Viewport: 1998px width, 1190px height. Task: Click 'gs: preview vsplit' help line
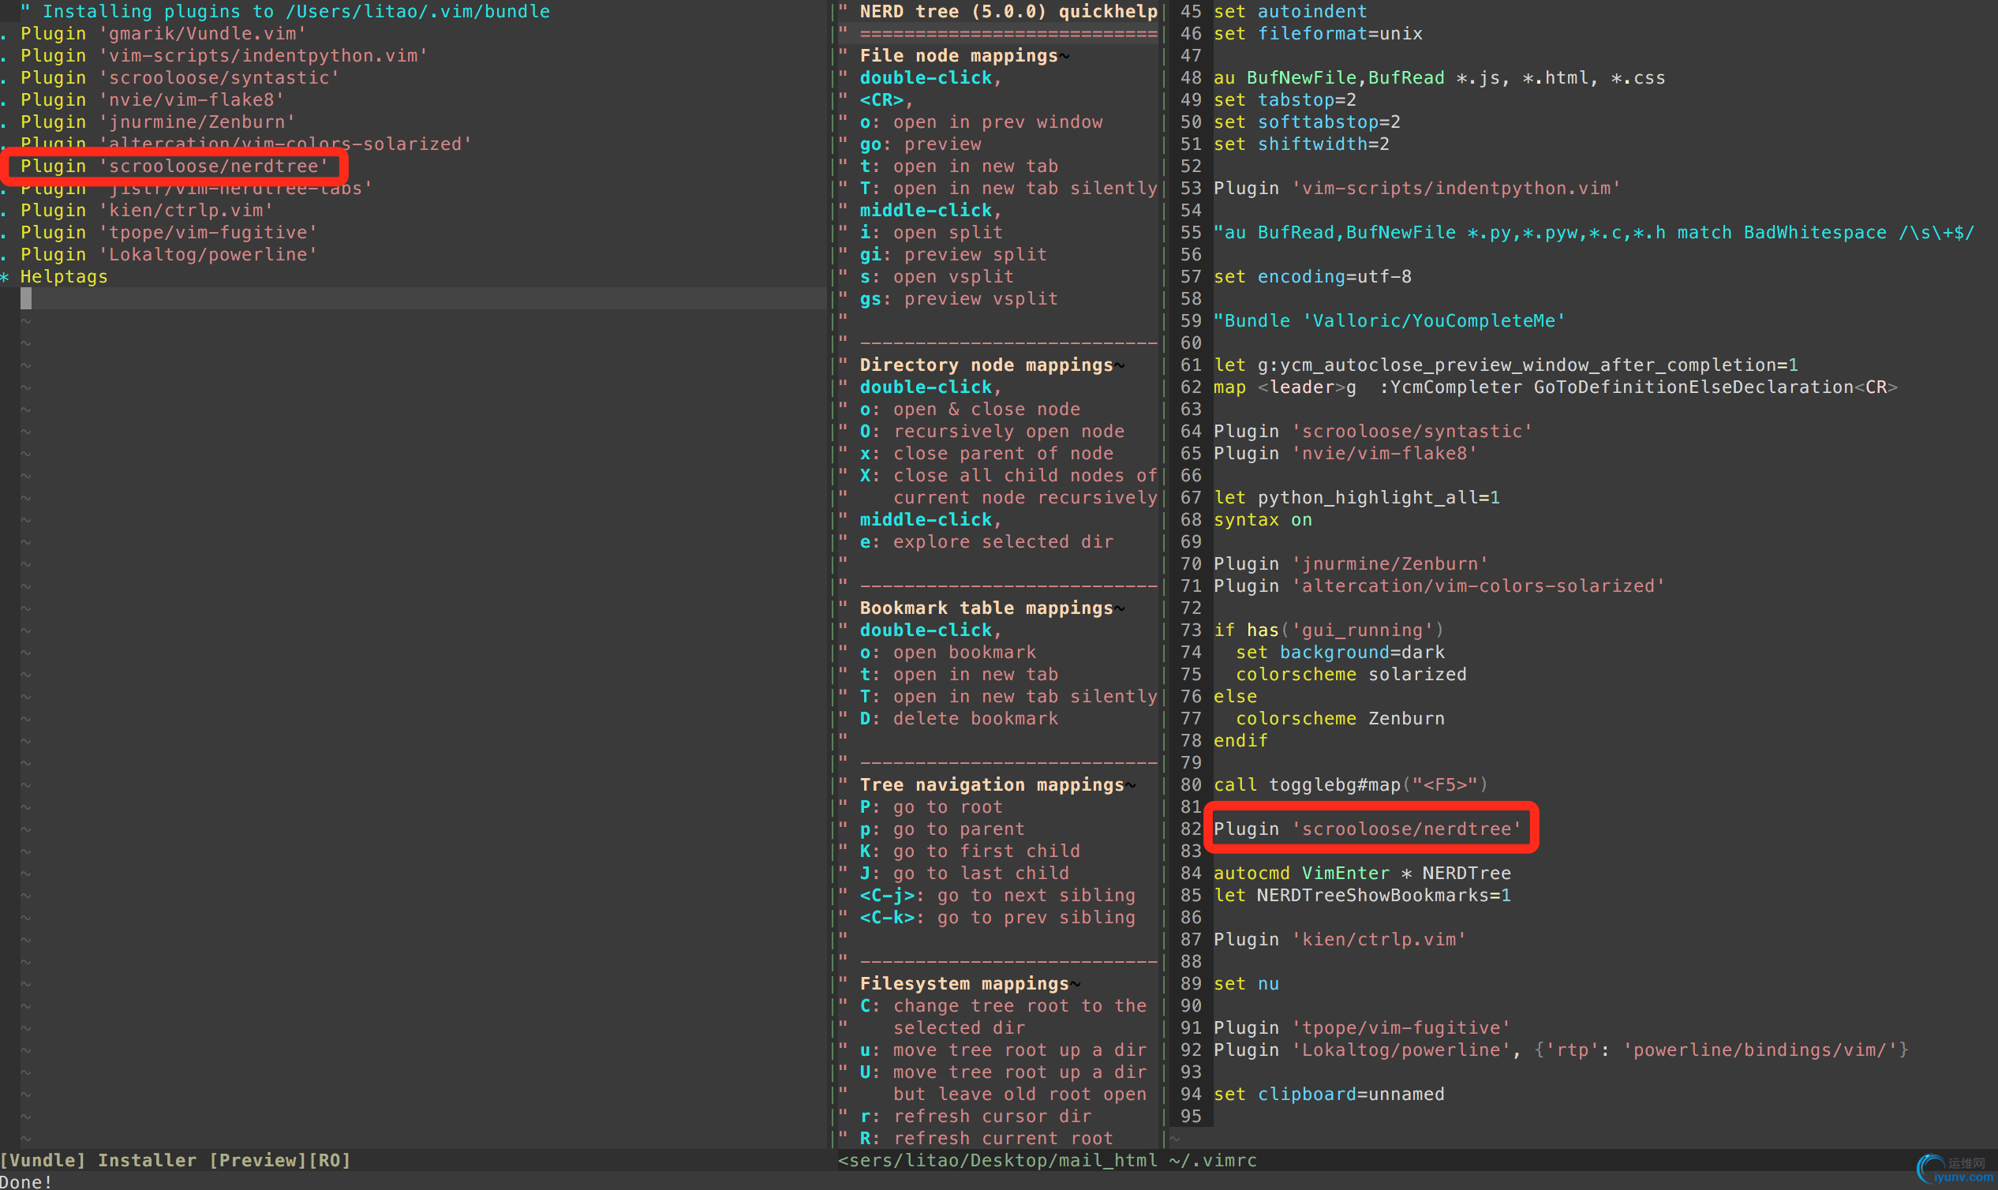coord(959,298)
